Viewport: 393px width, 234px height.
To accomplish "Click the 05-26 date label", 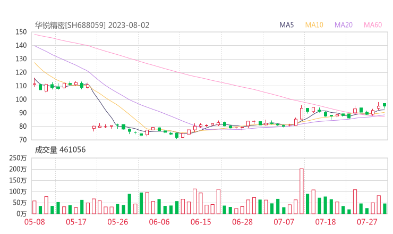I will tap(118, 222).
